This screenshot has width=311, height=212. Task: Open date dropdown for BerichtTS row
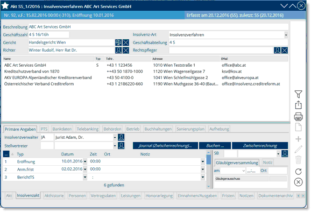[x=85, y=177]
